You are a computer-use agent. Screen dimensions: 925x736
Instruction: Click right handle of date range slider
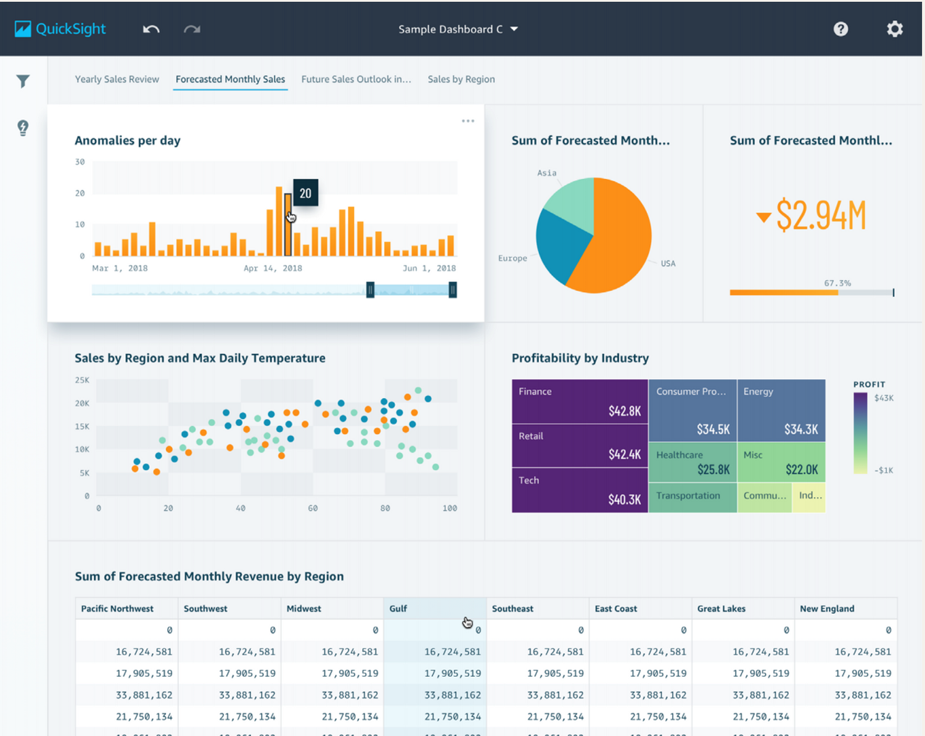[453, 290]
